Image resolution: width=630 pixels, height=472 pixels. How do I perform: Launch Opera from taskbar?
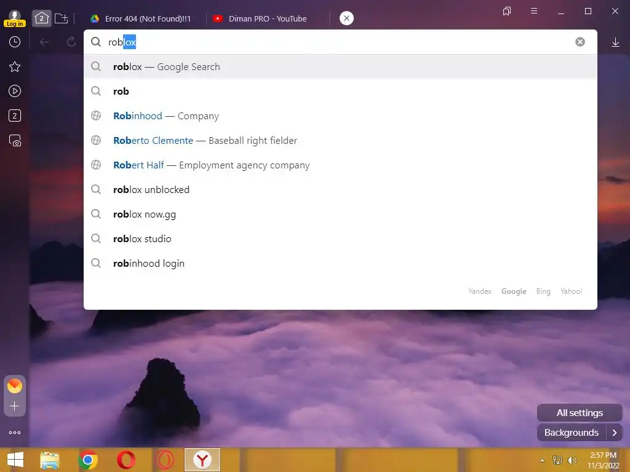tap(126, 460)
